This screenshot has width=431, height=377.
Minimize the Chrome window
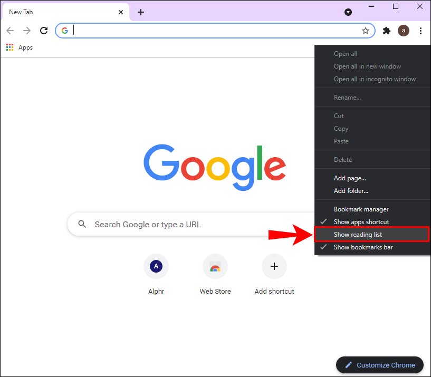click(371, 7)
